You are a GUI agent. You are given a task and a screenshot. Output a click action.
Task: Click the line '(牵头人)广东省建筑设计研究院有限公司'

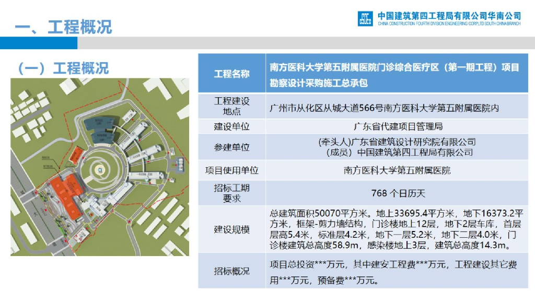pos(397,142)
